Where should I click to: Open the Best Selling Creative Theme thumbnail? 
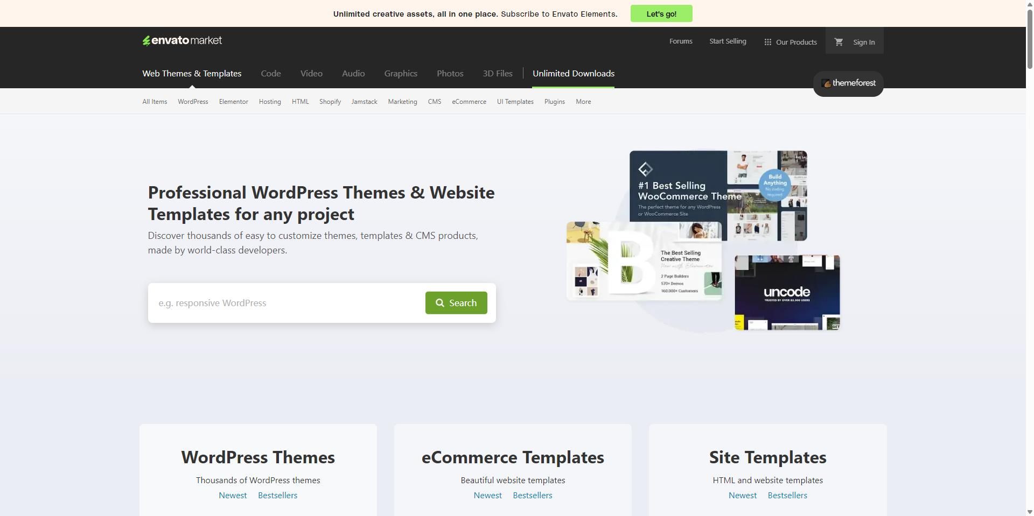(x=644, y=261)
